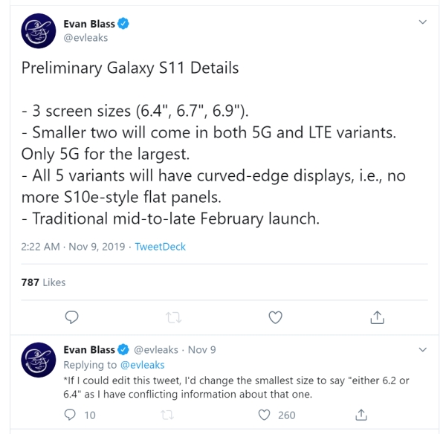Image resolution: width=446 pixels, height=434 pixels.
Task: Expand main tweet options chevron
Action: pos(423,24)
